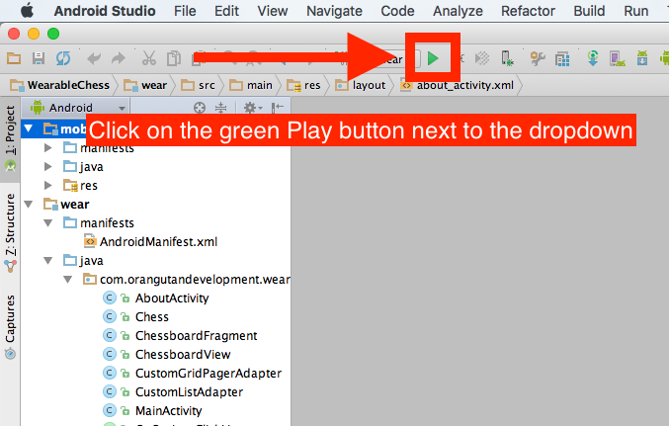Image resolution: width=669 pixels, height=426 pixels.
Task: Open the Android Studio menu
Action: click(x=105, y=11)
